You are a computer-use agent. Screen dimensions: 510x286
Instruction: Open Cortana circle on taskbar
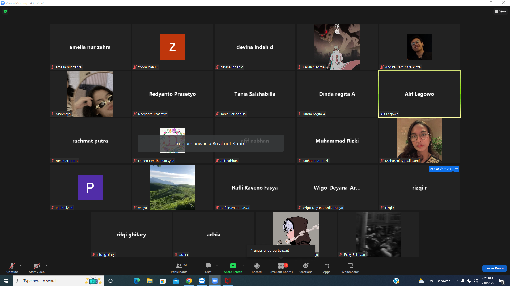click(x=110, y=281)
